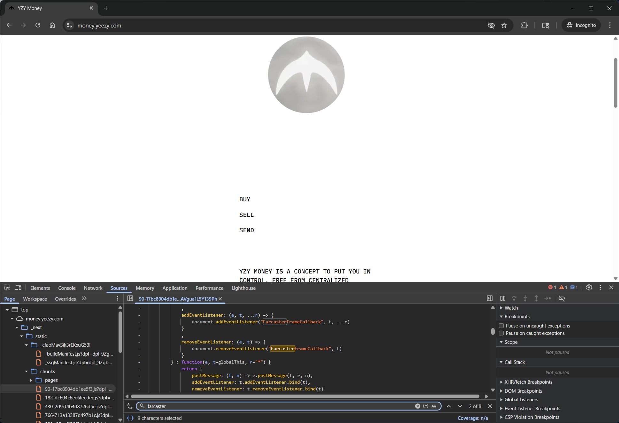Expand the Watch section
Viewport: 619px width, 423px height.
click(x=511, y=308)
